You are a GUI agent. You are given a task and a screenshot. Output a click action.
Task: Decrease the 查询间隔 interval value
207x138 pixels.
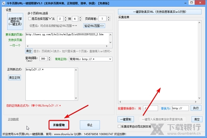(x=49, y=60)
